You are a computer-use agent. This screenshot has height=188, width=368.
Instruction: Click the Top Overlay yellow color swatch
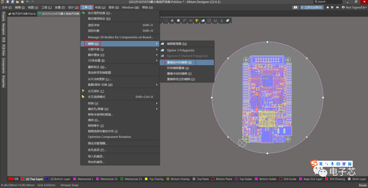point(146,179)
